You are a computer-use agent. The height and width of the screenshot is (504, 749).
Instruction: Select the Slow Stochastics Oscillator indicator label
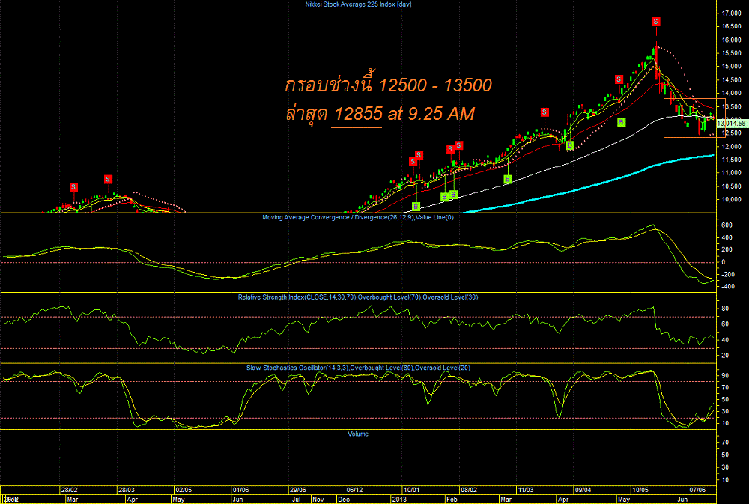tap(358, 368)
